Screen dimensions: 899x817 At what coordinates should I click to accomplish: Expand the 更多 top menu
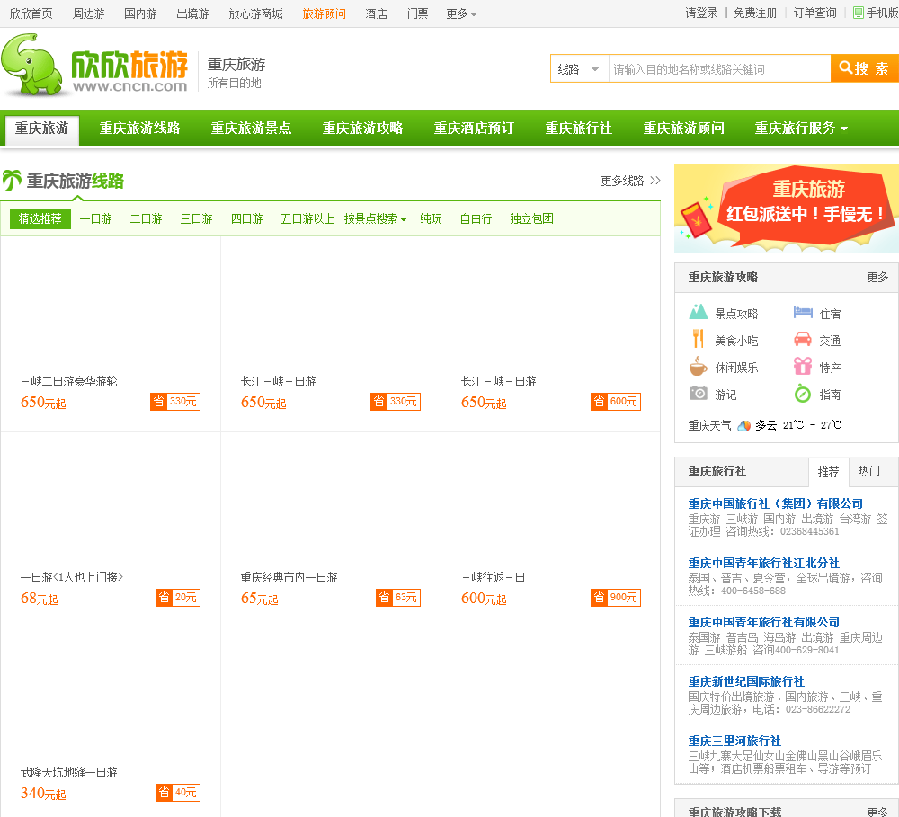point(461,13)
